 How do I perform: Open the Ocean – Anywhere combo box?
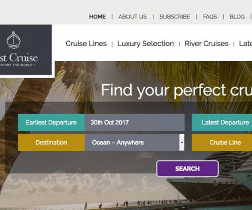pyautogui.click(x=135, y=142)
